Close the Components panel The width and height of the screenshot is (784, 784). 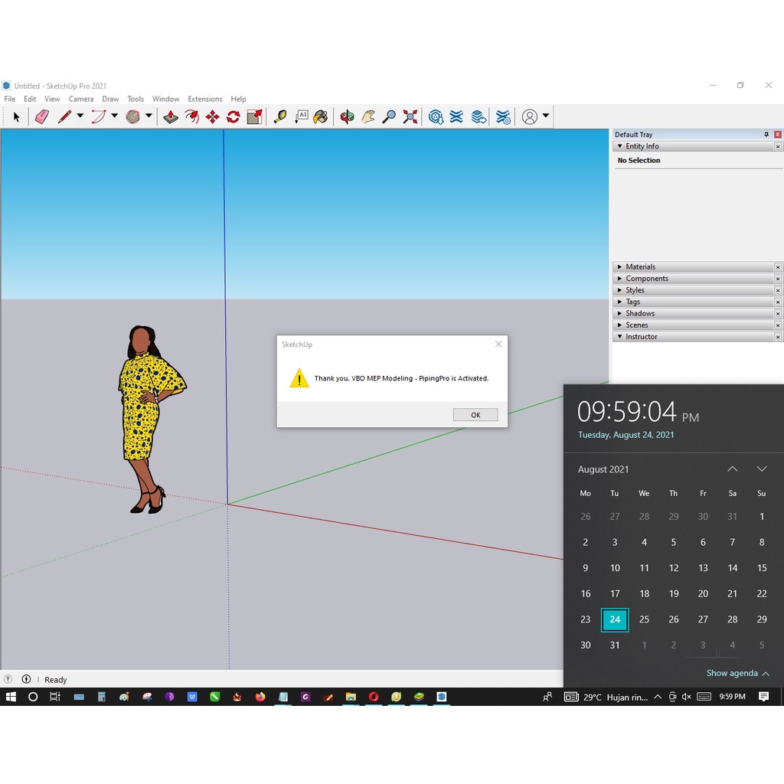click(x=778, y=279)
